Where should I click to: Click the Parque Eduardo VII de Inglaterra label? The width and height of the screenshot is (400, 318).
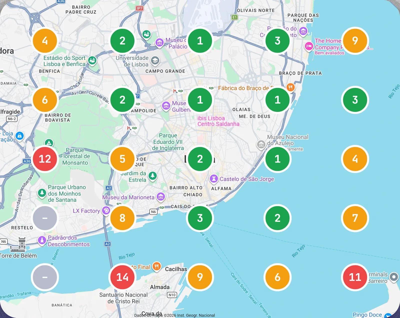tap(168, 142)
